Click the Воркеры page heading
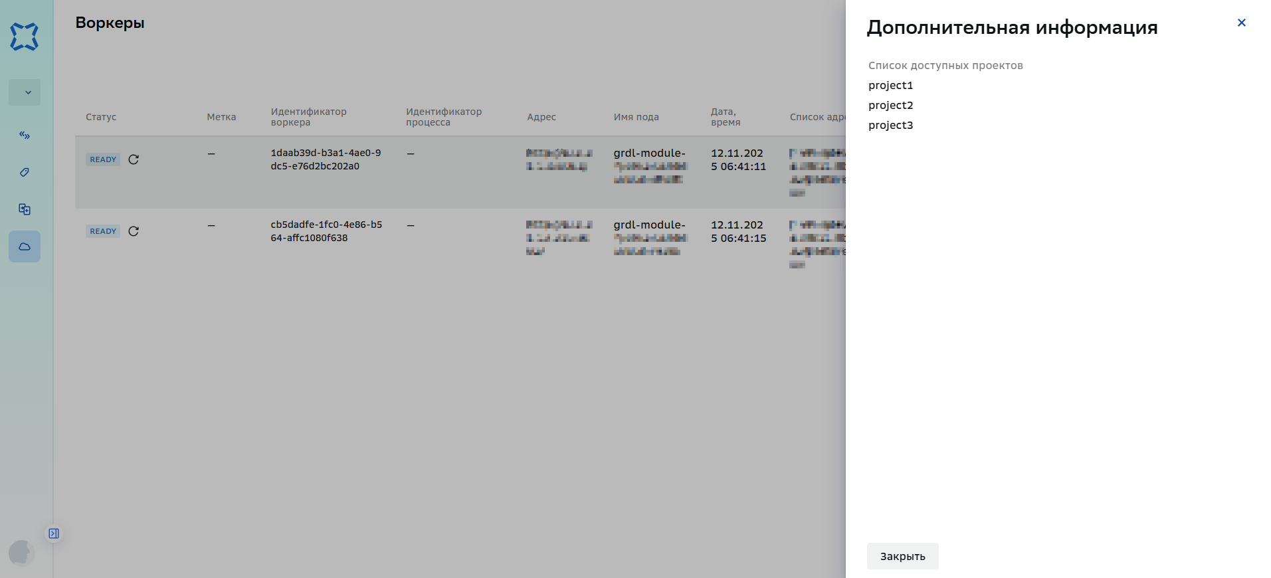Screen dimensions: 1271x578 coord(110,23)
